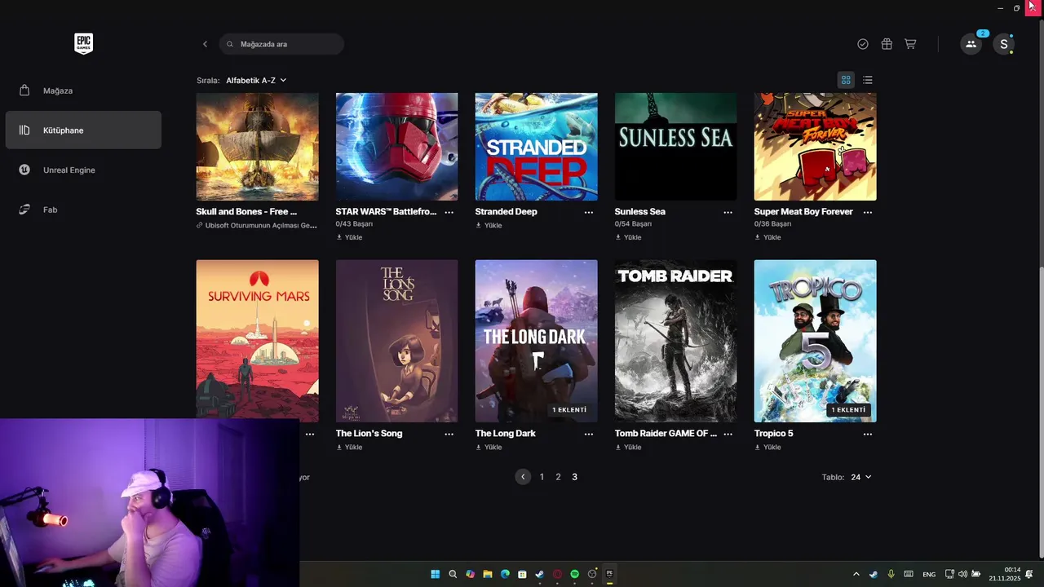Open options menu for Tropico 5
The height and width of the screenshot is (587, 1044).
[x=868, y=434]
